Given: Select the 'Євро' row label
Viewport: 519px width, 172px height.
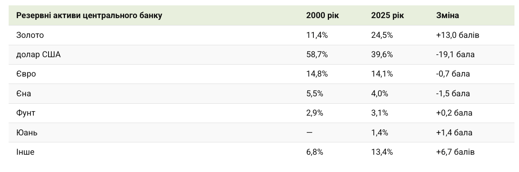Looking at the screenshot, I should tap(26, 74).
